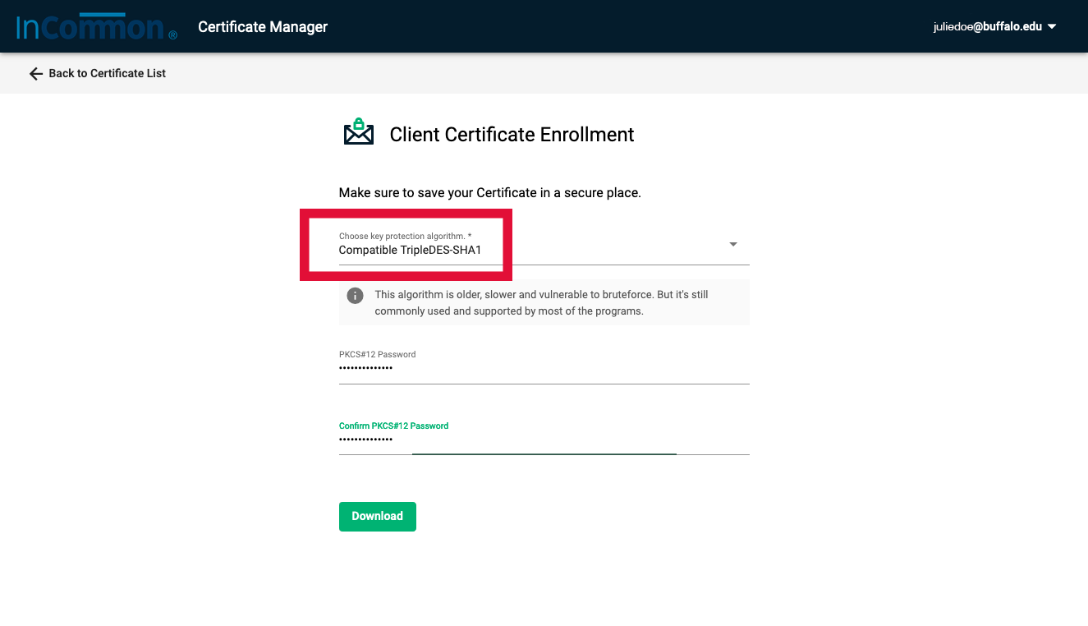Click the registered trademark symbol by the logo
Viewport: 1088px width, 626px height.
(172, 35)
